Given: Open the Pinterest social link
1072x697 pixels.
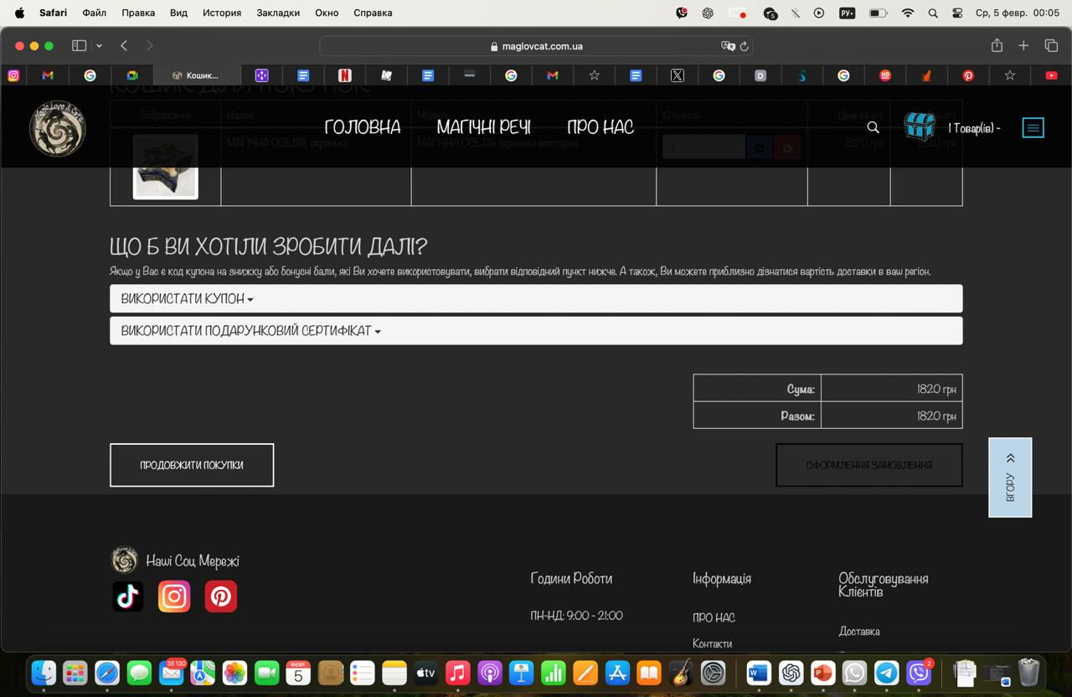Looking at the screenshot, I should pos(221,596).
